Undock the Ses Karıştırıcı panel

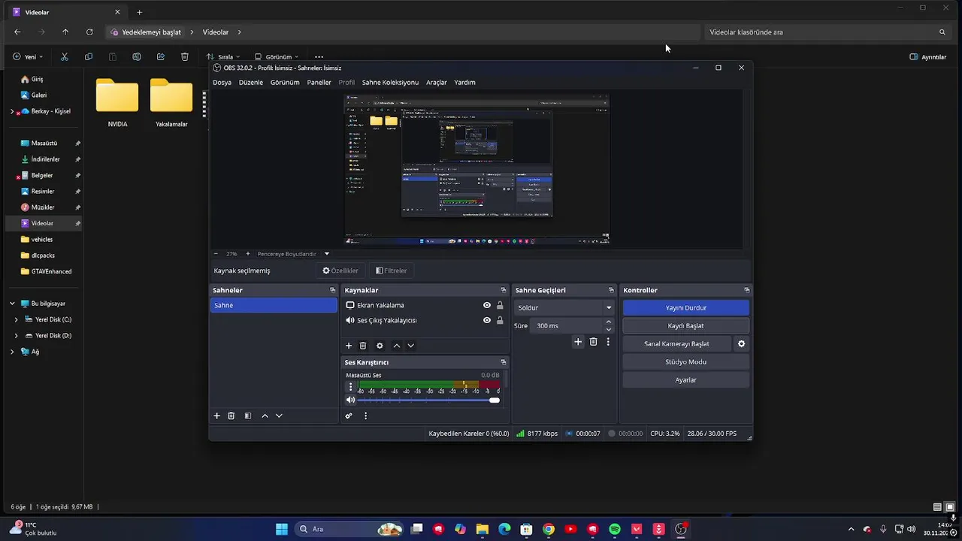point(504,362)
